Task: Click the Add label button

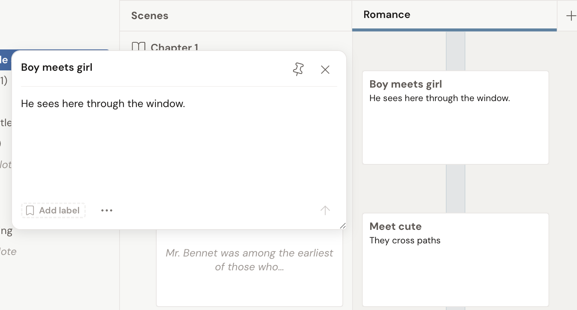Action: [53, 210]
